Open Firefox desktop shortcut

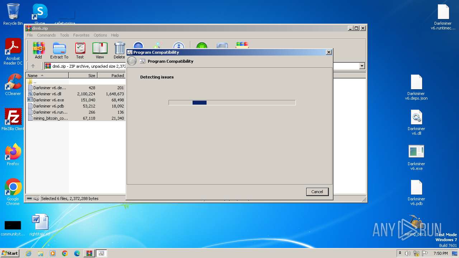tap(13, 155)
